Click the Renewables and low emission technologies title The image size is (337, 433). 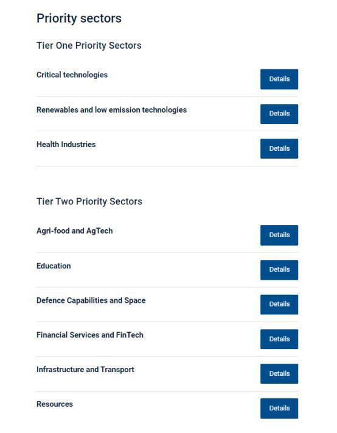tap(111, 110)
